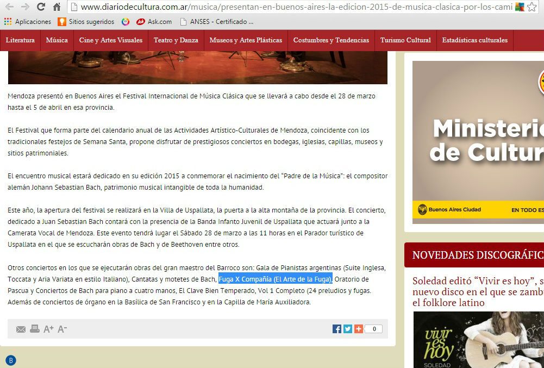Viewport: 544px width, 368px height.
Task: Open Aplicaciones bookmarks shortcut
Action: coord(28,22)
